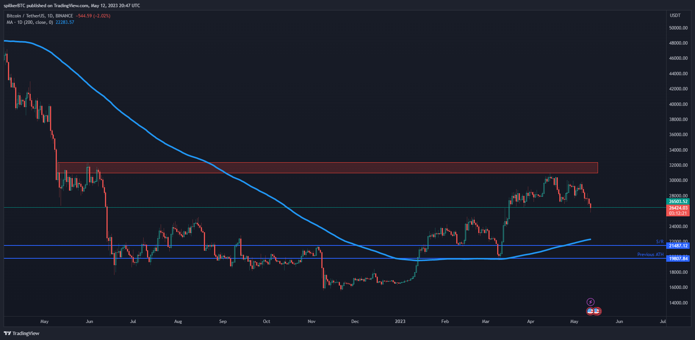Click the 50000.00 price axis label
Image resolution: width=695 pixels, height=340 pixels.
[x=678, y=28]
